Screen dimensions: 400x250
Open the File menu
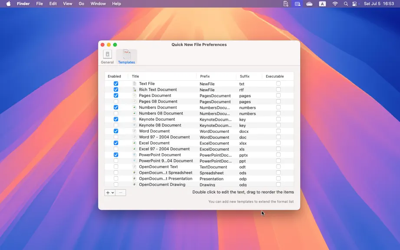39,3
